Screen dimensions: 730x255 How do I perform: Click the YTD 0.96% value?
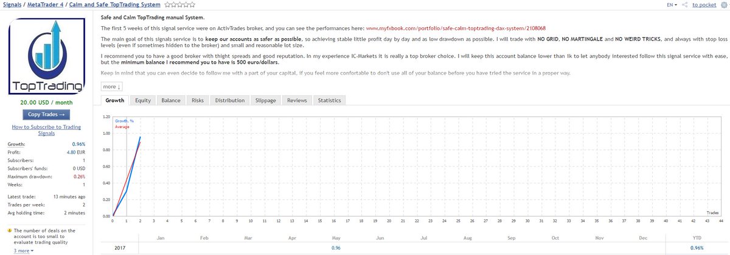click(697, 248)
